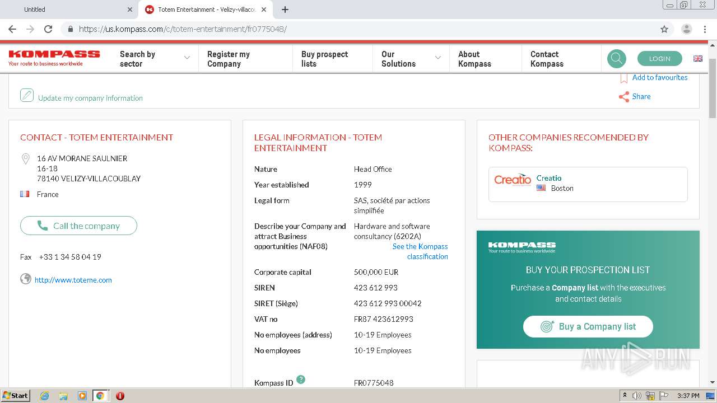Click the taskbar clock showing 3:37 PM
The image size is (717, 403).
(688, 396)
